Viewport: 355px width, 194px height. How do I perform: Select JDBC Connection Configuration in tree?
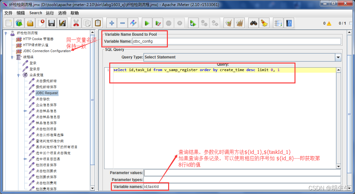coord(47,51)
